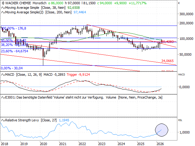Screen dimensions: 195x146
Task: Click the Relative Strength Levy value 1,1945
Action: (64, 120)
